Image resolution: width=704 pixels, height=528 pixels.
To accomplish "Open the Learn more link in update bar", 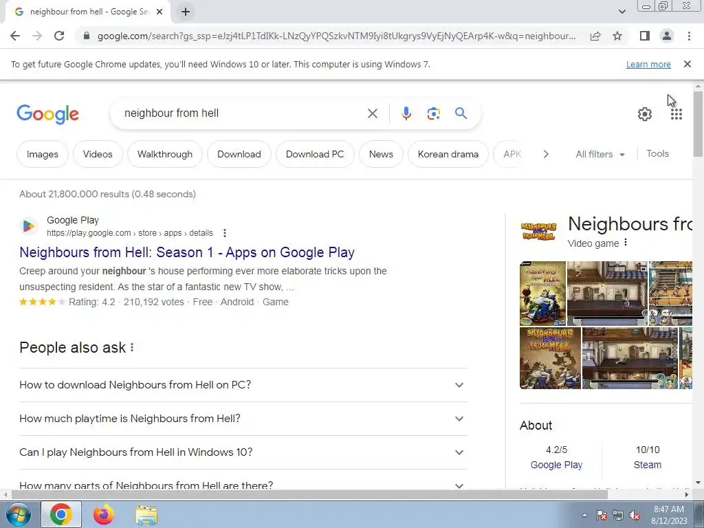I will coord(648,64).
